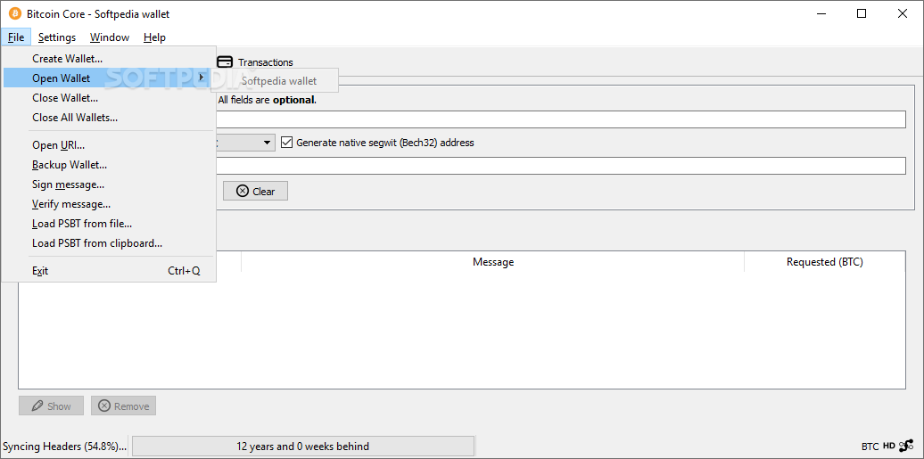Open the Help menu
This screenshot has height=459, width=924.
point(154,37)
